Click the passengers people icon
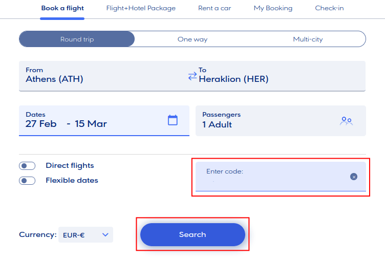This screenshot has width=385, height=260. tap(347, 121)
